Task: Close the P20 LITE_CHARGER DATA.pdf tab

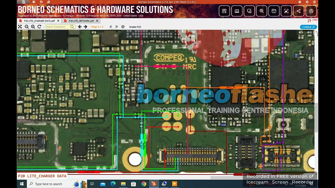Action: pos(58,21)
